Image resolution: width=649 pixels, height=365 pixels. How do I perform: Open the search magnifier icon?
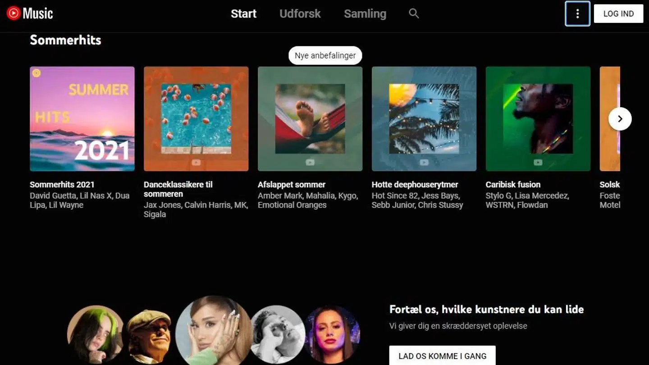tap(414, 14)
